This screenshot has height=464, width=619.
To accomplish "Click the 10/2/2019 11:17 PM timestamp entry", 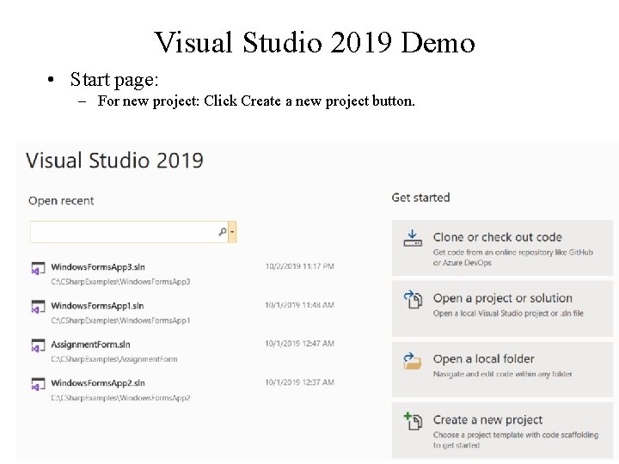I will point(299,266).
